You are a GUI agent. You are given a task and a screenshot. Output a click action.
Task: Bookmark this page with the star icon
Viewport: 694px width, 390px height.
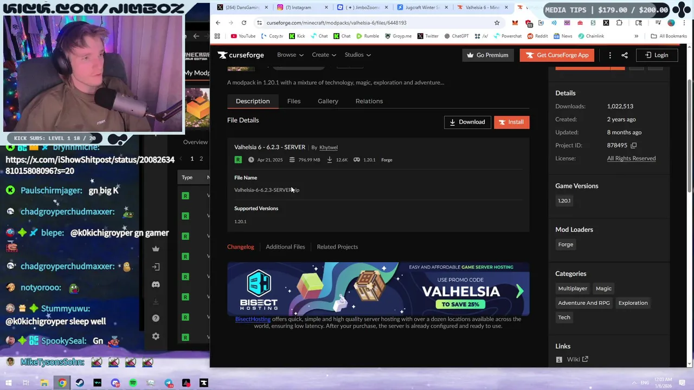click(497, 23)
